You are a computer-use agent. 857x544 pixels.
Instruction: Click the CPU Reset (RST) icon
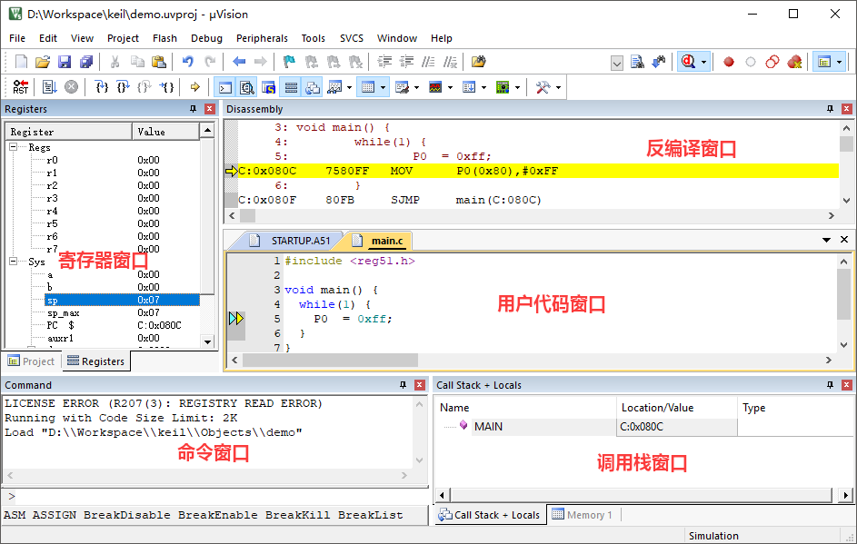[20, 87]
